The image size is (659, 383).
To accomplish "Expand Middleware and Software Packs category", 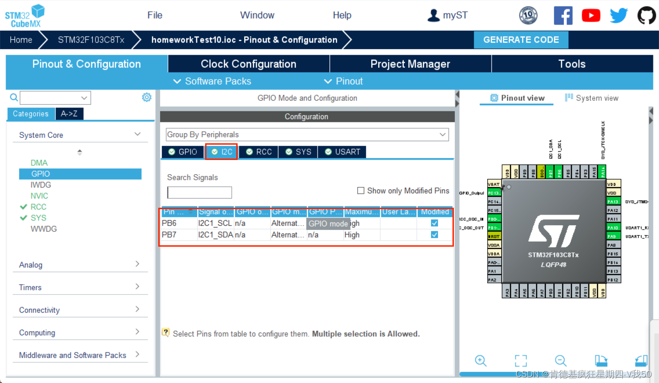I will point(137,354).
